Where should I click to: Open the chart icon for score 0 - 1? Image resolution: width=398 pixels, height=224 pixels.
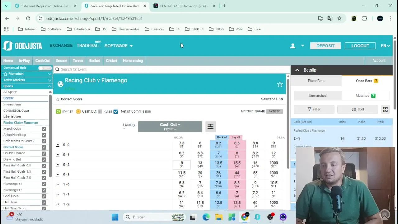(x=58, y=155)
